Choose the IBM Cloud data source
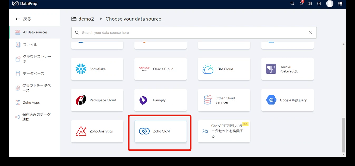Screen dimensions: 355x166 (x=224, y=69)
